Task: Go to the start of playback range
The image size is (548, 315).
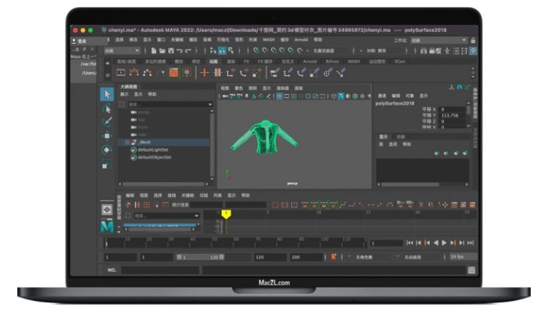Action: coord(410,243)
